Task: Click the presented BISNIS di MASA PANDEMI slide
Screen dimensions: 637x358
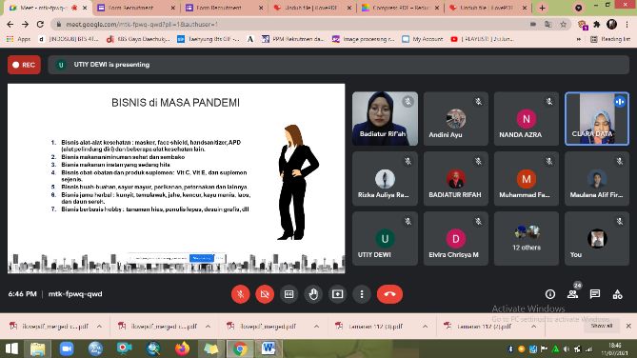Action: click(176, 178)
